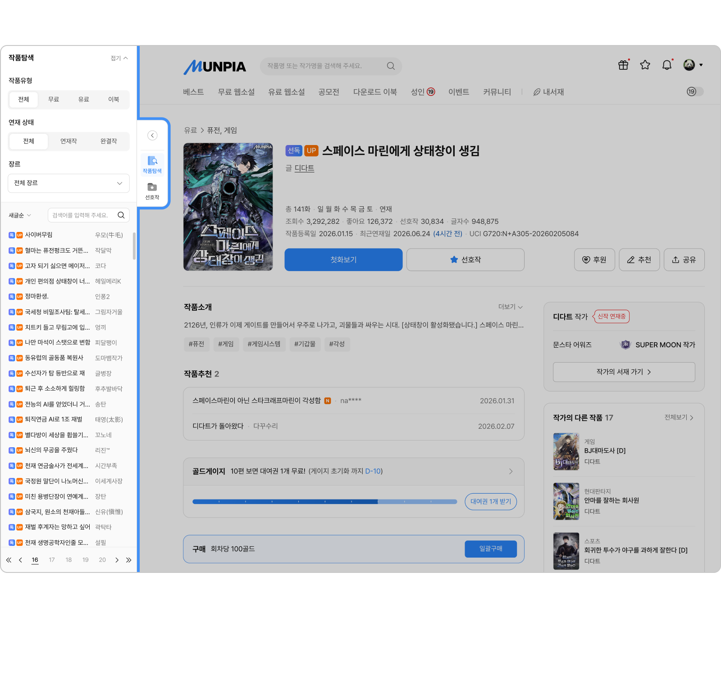
Task: Click the 추천 recommend button
Action: click(639, 260)
